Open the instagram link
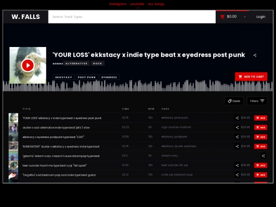 click(x=118, y=4)
